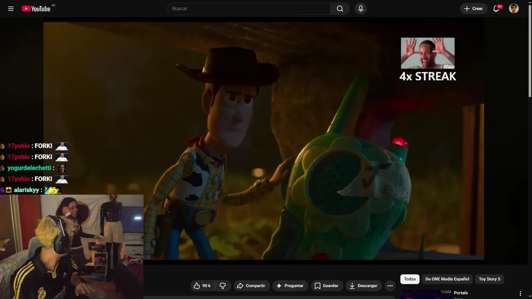
Task: Click the Descargar download button
Action: (x=364, y=286)
